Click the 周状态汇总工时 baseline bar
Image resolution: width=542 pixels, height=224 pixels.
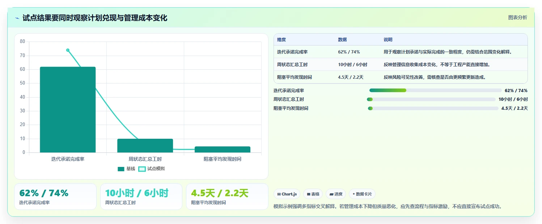(x=145, y=146)
